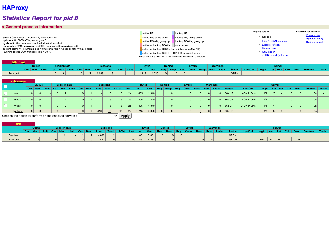Open the JSON schema link
The image size is (331, 233).
pos(283,55)
